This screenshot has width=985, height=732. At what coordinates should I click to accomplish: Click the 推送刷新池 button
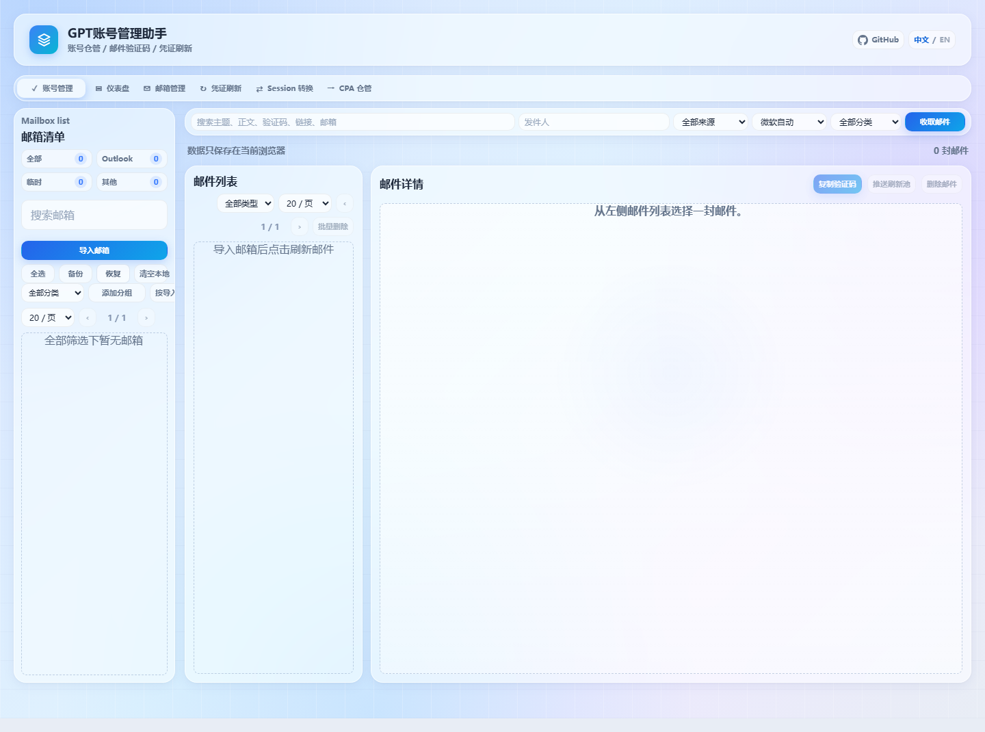pos(891,184)
